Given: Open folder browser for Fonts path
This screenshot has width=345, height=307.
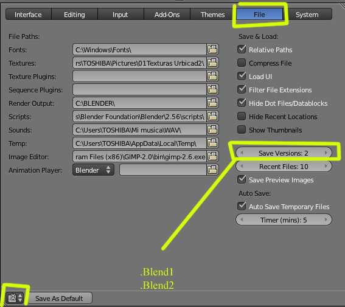Looking at the screenshot, I should pyautogui.click(x=212, y=49).
